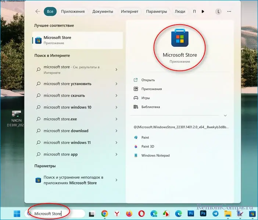
Task: Open Microsoft Store taskbar icon
Action: [252, 214]
